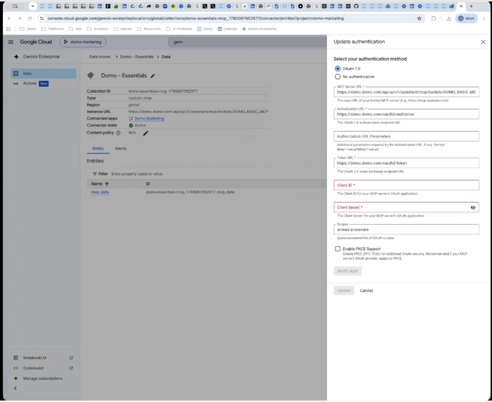This screenshot has width=492, height=402.
Task: Click Gemini Enterprise sparkle header
Action: pos(16,57)
